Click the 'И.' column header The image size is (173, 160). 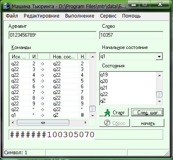34,57
